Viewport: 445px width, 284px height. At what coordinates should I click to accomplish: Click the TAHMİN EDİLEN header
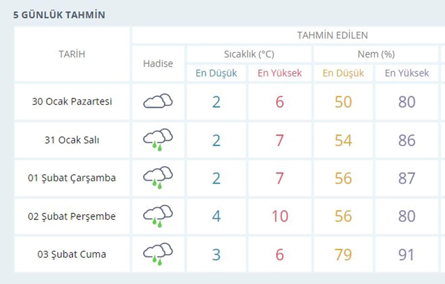pos(332,35)
